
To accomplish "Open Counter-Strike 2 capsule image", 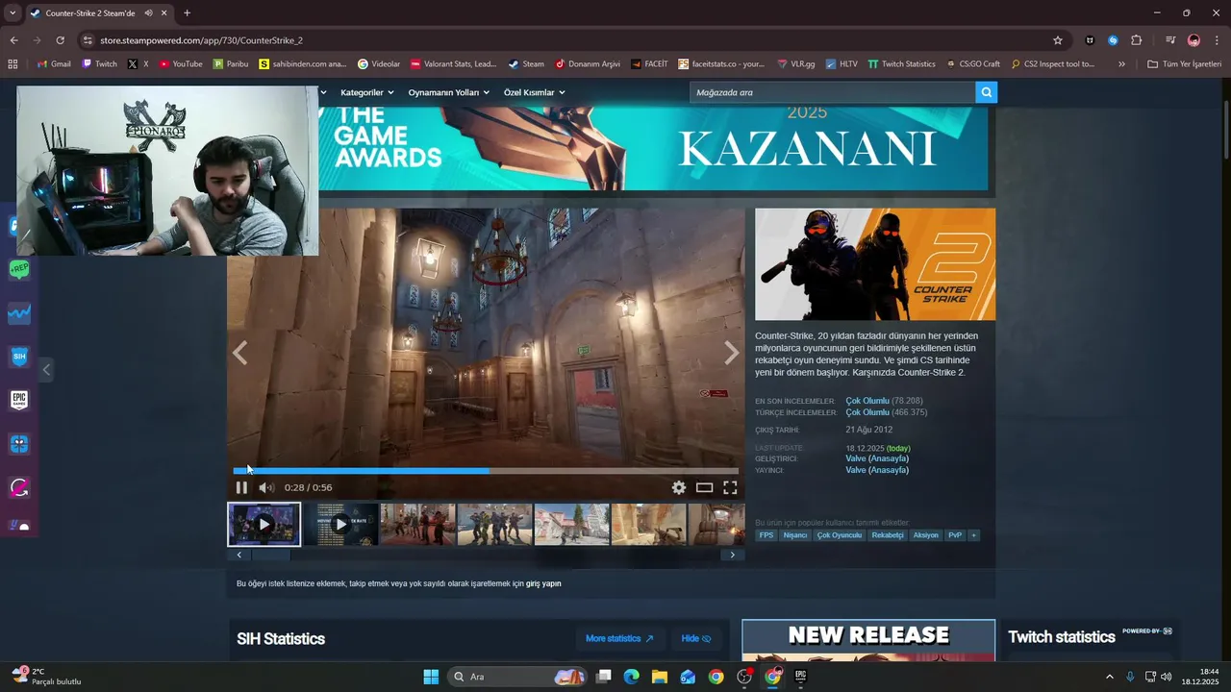I will (875, 264).
